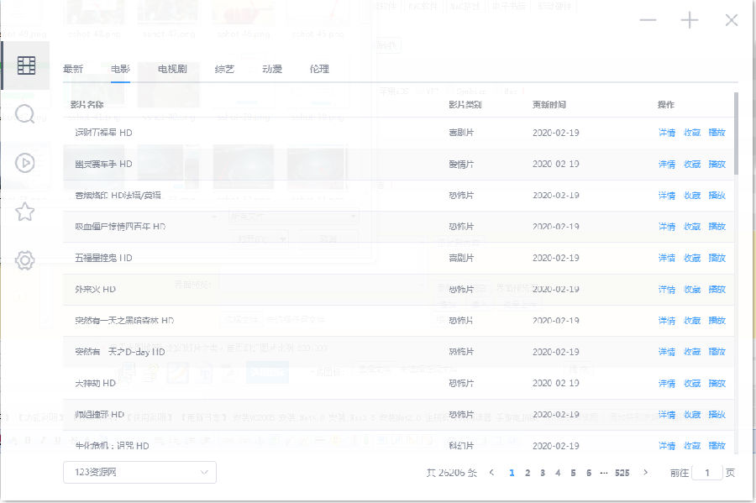This screenshot has height=503, width=756.
Task: Jump to the last page 525
Action: [622, 473]
